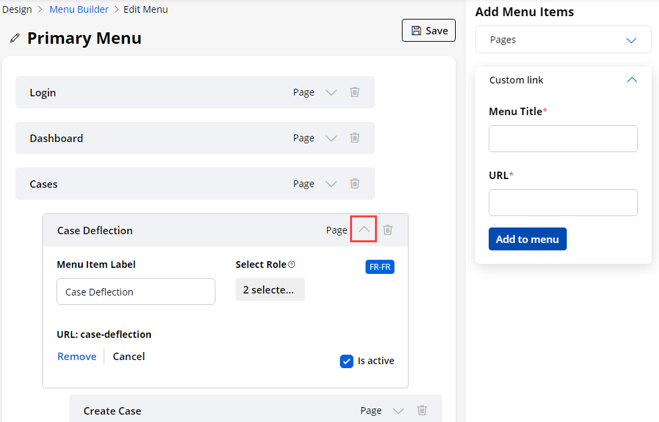Image resolution: width=659 pixels, height=422 pixels.
Task: Click the Design breadcrumb
Action: point(17,9)
